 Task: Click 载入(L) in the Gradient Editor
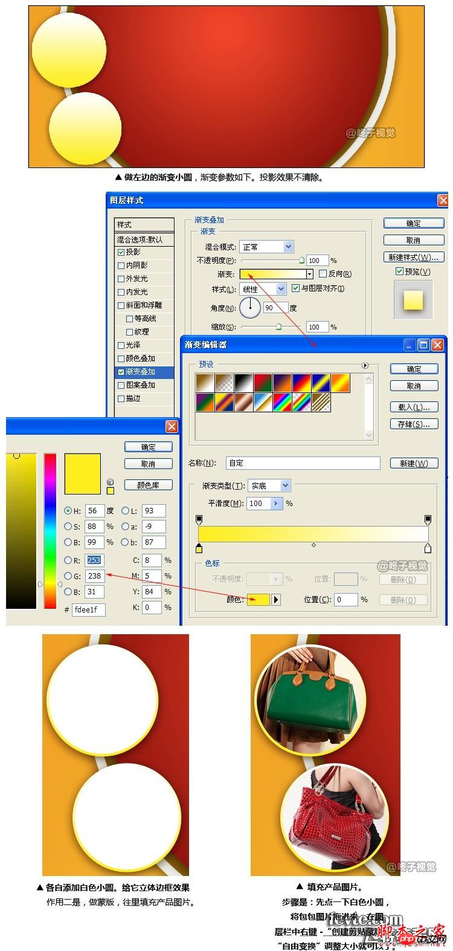click(414, 407)
